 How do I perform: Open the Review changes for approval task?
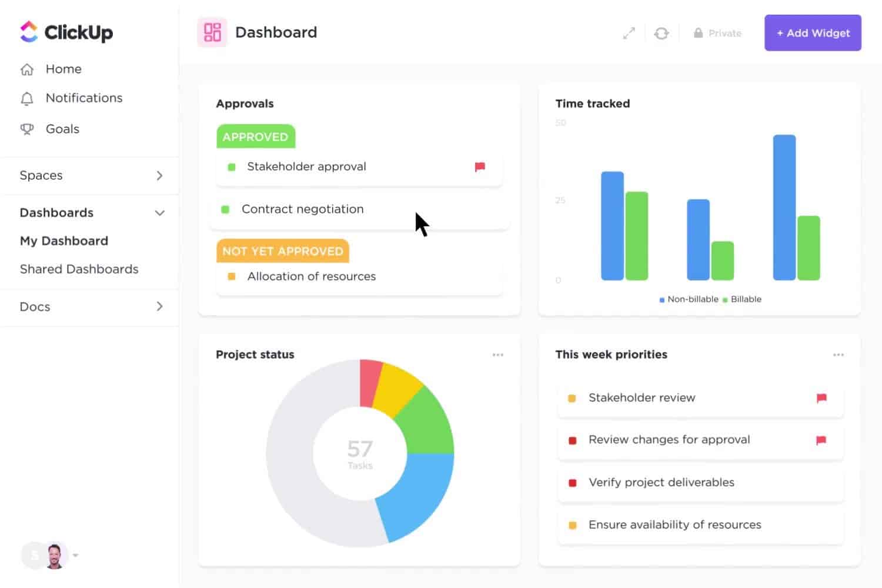tap(669, 439)
